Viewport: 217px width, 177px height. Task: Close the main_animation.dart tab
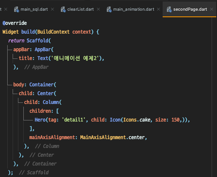tap(158, 9)
